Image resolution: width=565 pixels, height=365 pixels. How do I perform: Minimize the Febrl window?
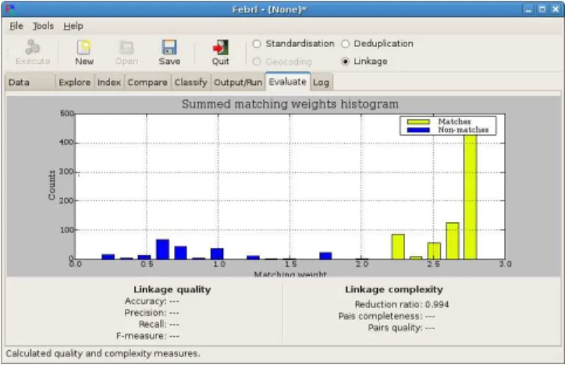[x=528, y=9]
